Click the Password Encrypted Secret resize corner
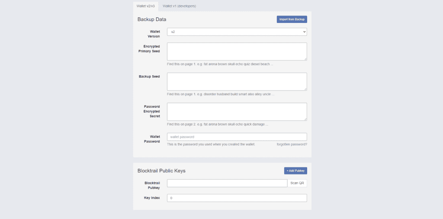 305,118
